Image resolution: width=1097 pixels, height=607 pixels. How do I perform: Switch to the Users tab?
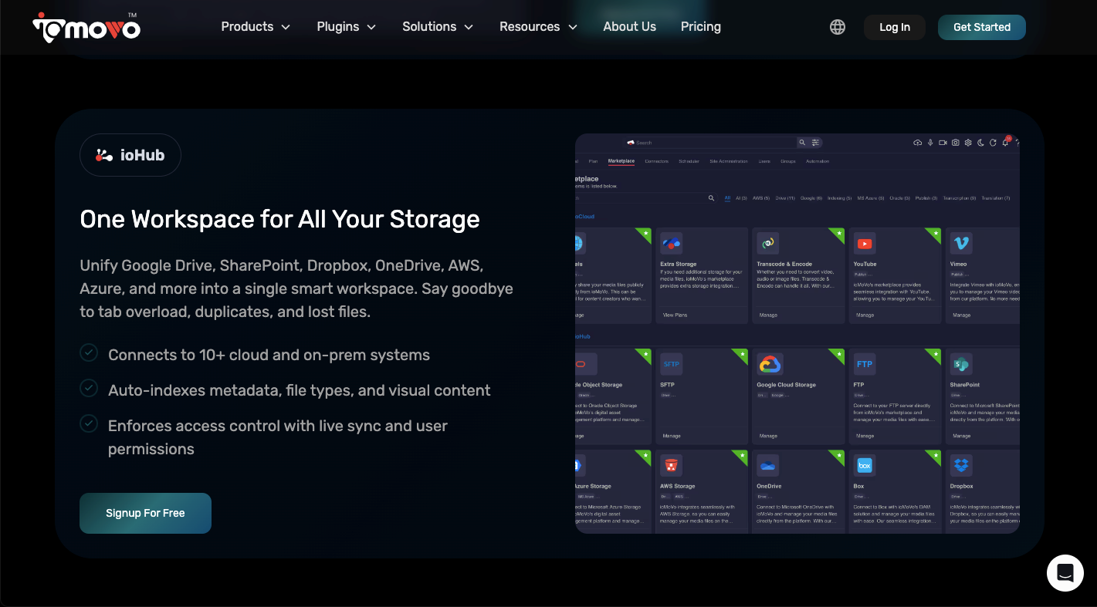pyautogui.click(x=764, y=161)
